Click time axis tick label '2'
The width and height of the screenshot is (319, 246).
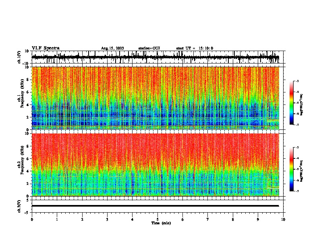(x=82, y=219)
